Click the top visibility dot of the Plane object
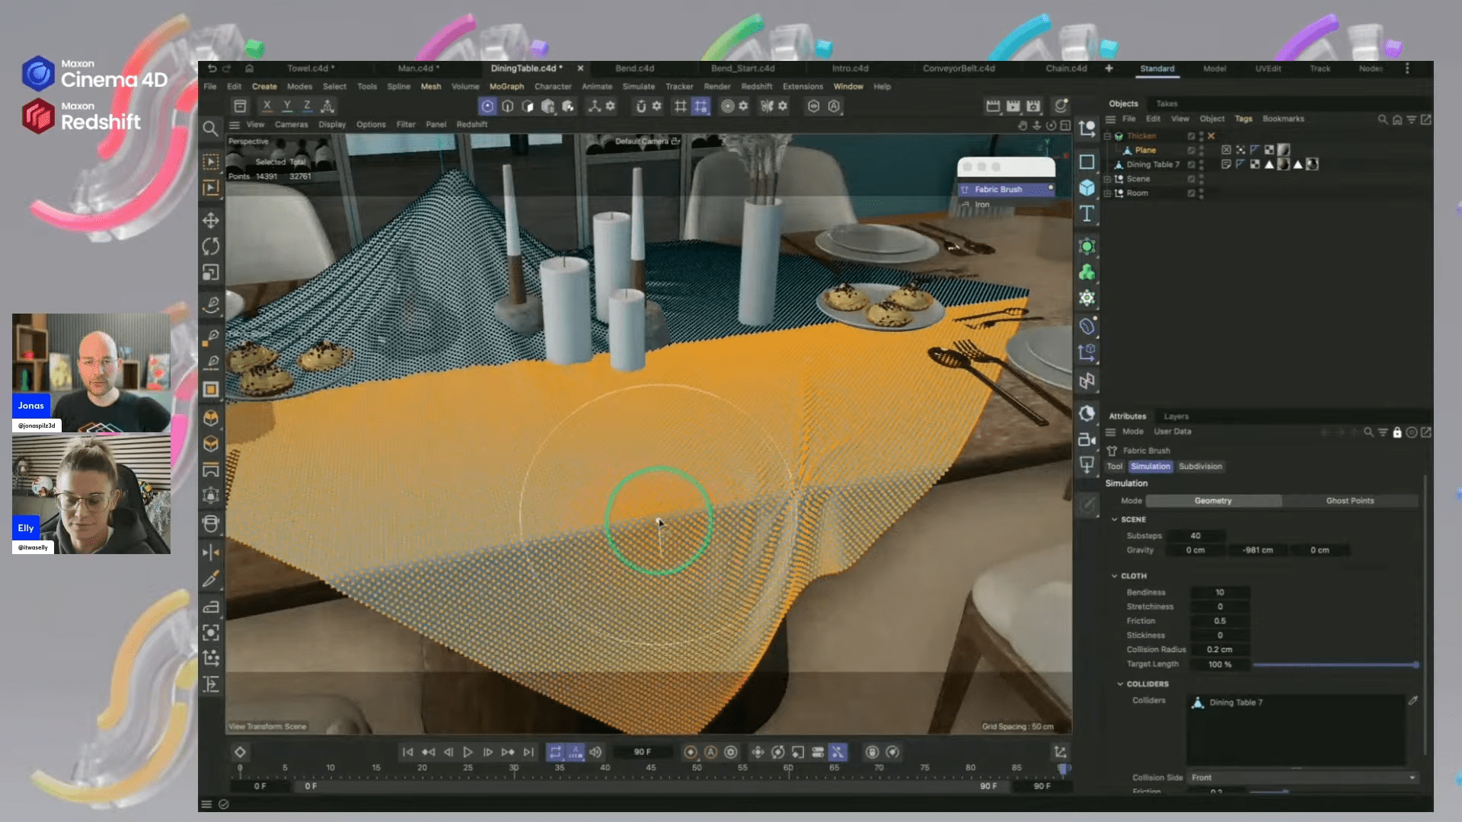Viewport: 1462px width, 822px height. (x=1201, y=148)
